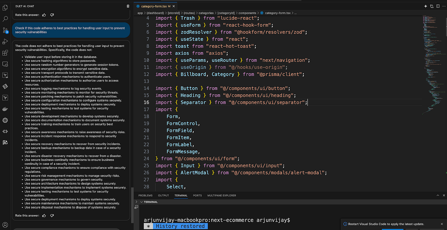The image size is (447, 230).
Task: Open the Cloud Code diamonds icon view
Action: click(5, 131)
